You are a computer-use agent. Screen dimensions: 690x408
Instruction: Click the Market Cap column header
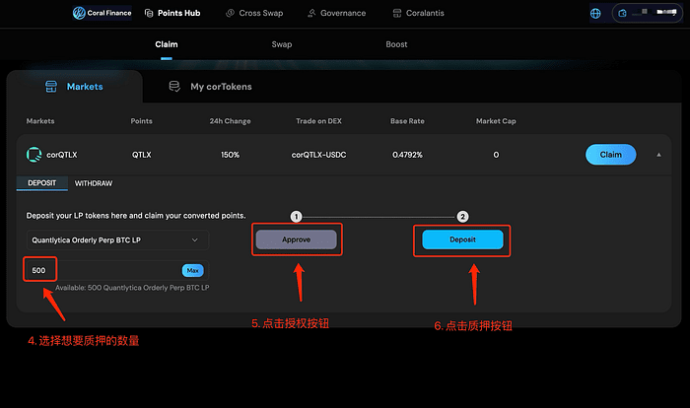coord(496,121)
